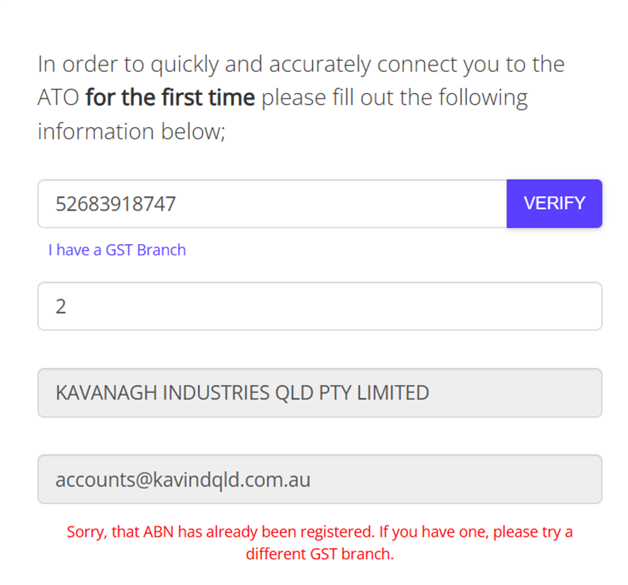Screen dimensions: 628x585
Task: Open the "I have a GST Branch" link
Action: click(117, 250)
